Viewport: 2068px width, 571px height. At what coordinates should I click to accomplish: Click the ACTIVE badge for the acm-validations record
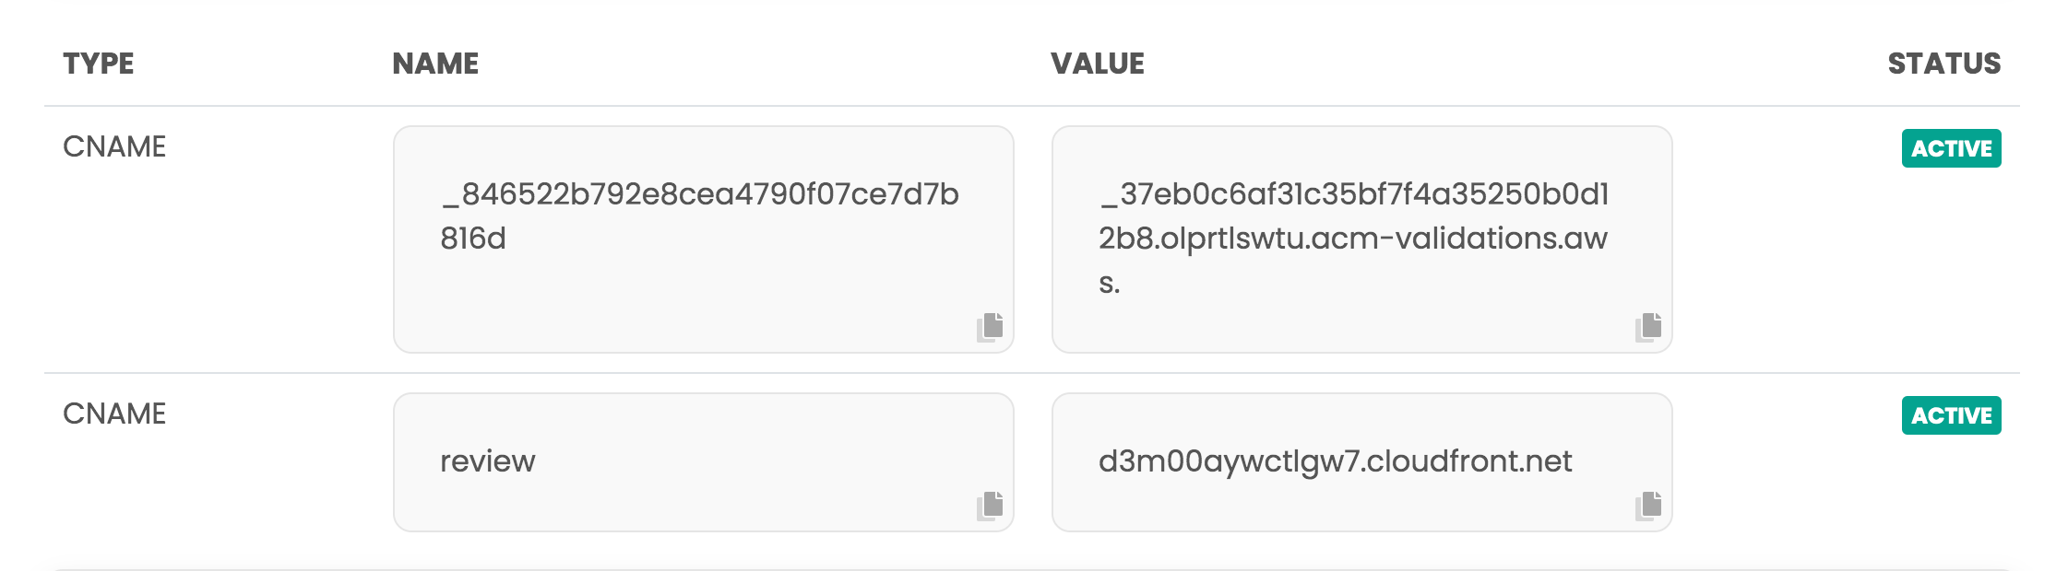pyautogui.click(x=1951, y=148)
